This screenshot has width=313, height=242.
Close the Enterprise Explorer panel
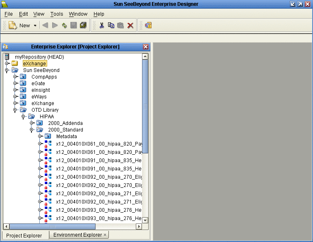coord(146,47)
